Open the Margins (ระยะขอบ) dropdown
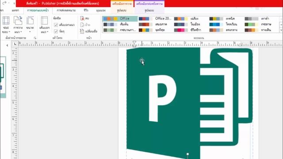Image resolution: width=283 pixels, height=159 pixels. coord(6,25)
